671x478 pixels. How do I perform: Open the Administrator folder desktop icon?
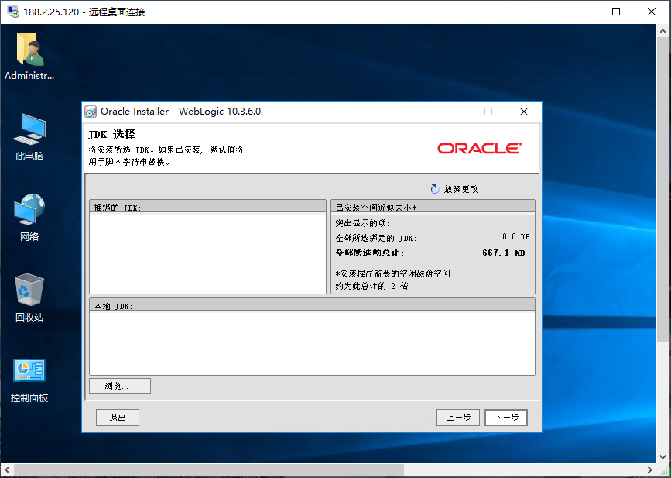click(29, 56)
